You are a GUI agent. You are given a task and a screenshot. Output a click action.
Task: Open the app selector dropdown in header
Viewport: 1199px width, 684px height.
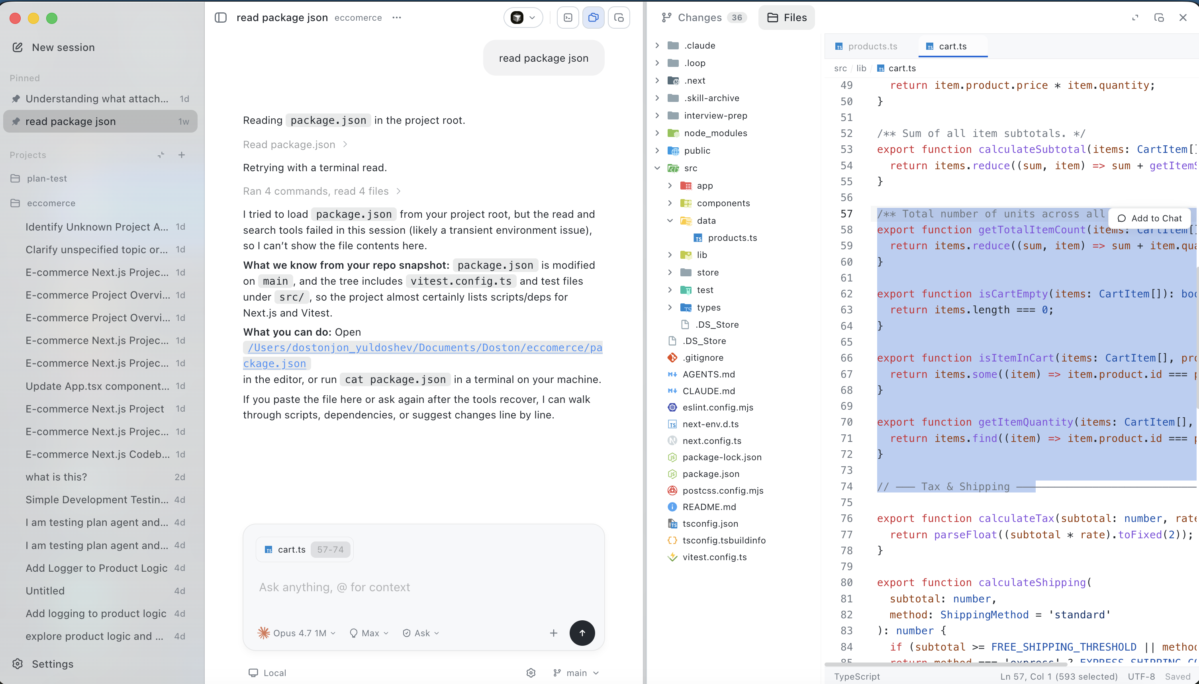coord(523,18)
